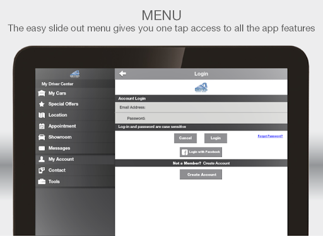Select the Special Offers star icon
The height and width of the screenshot is (236, 323).
coord(42,104)
